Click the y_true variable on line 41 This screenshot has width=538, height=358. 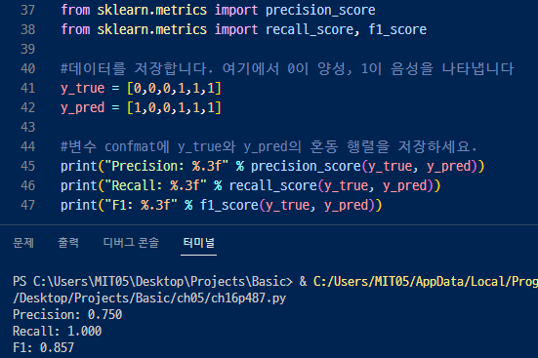click(82, 89)
